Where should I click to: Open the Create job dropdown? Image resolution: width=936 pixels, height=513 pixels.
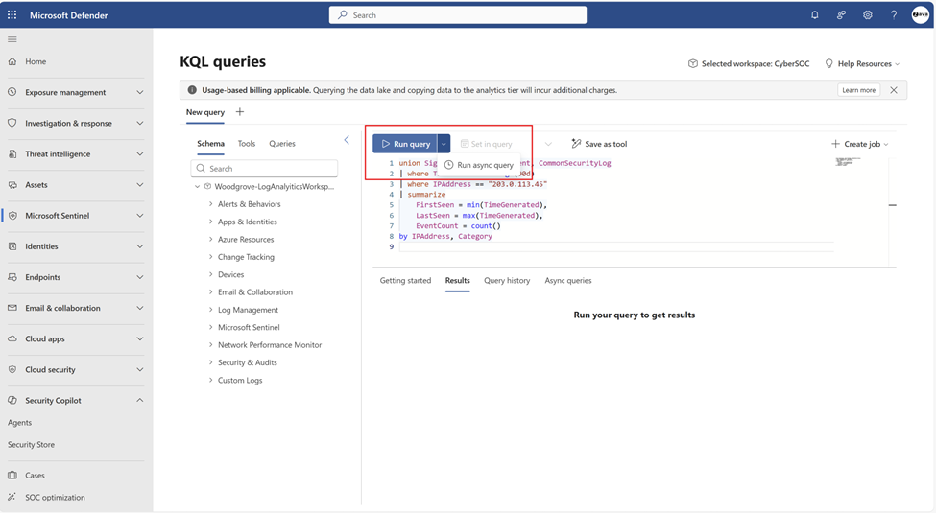859,144
